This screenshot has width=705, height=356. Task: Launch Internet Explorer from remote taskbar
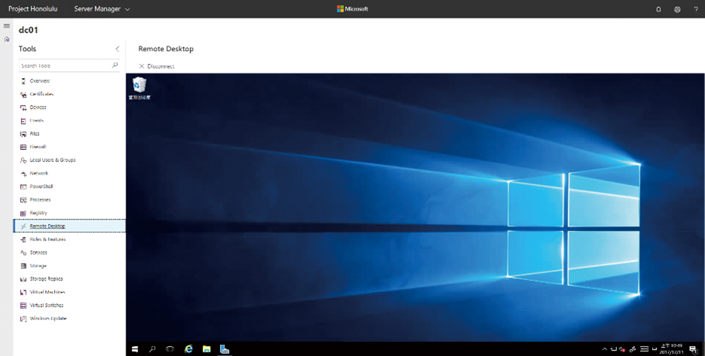[x=189, y=349]
